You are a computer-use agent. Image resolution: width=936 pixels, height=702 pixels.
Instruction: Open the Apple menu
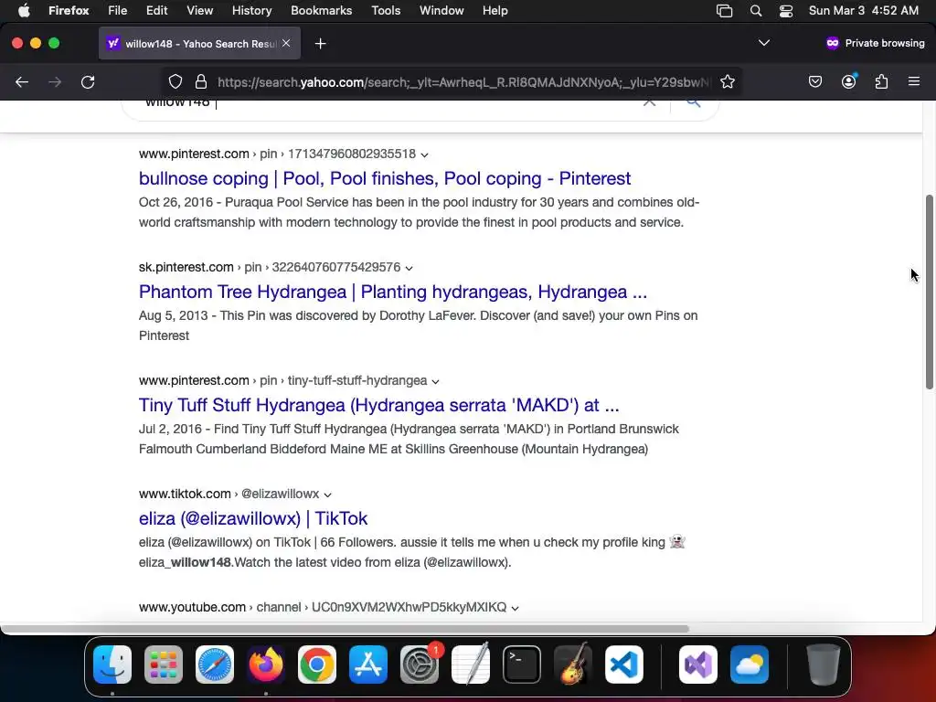pyautogui.click(x=24, y=11)
